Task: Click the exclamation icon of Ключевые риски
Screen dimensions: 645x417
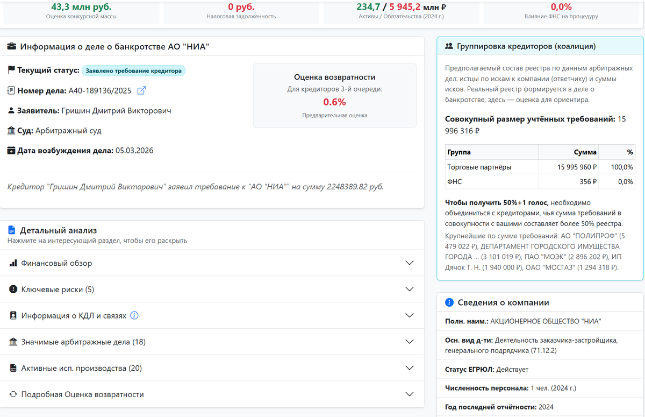Action: tap(13, 289)
